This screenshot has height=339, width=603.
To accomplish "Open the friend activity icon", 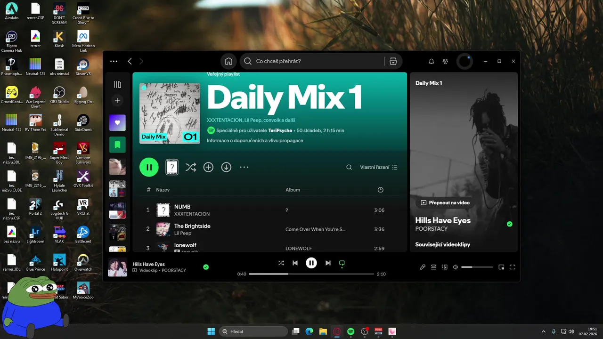I will click(x=445, y=61).
